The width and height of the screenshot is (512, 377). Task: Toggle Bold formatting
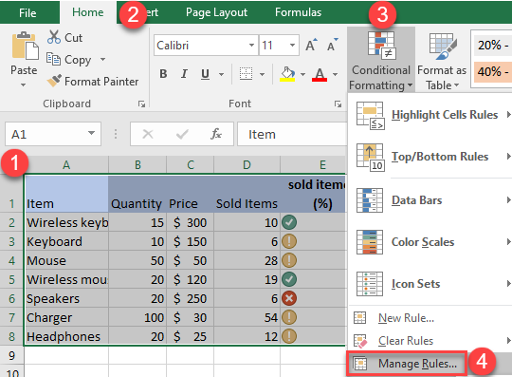click(163, 74)
